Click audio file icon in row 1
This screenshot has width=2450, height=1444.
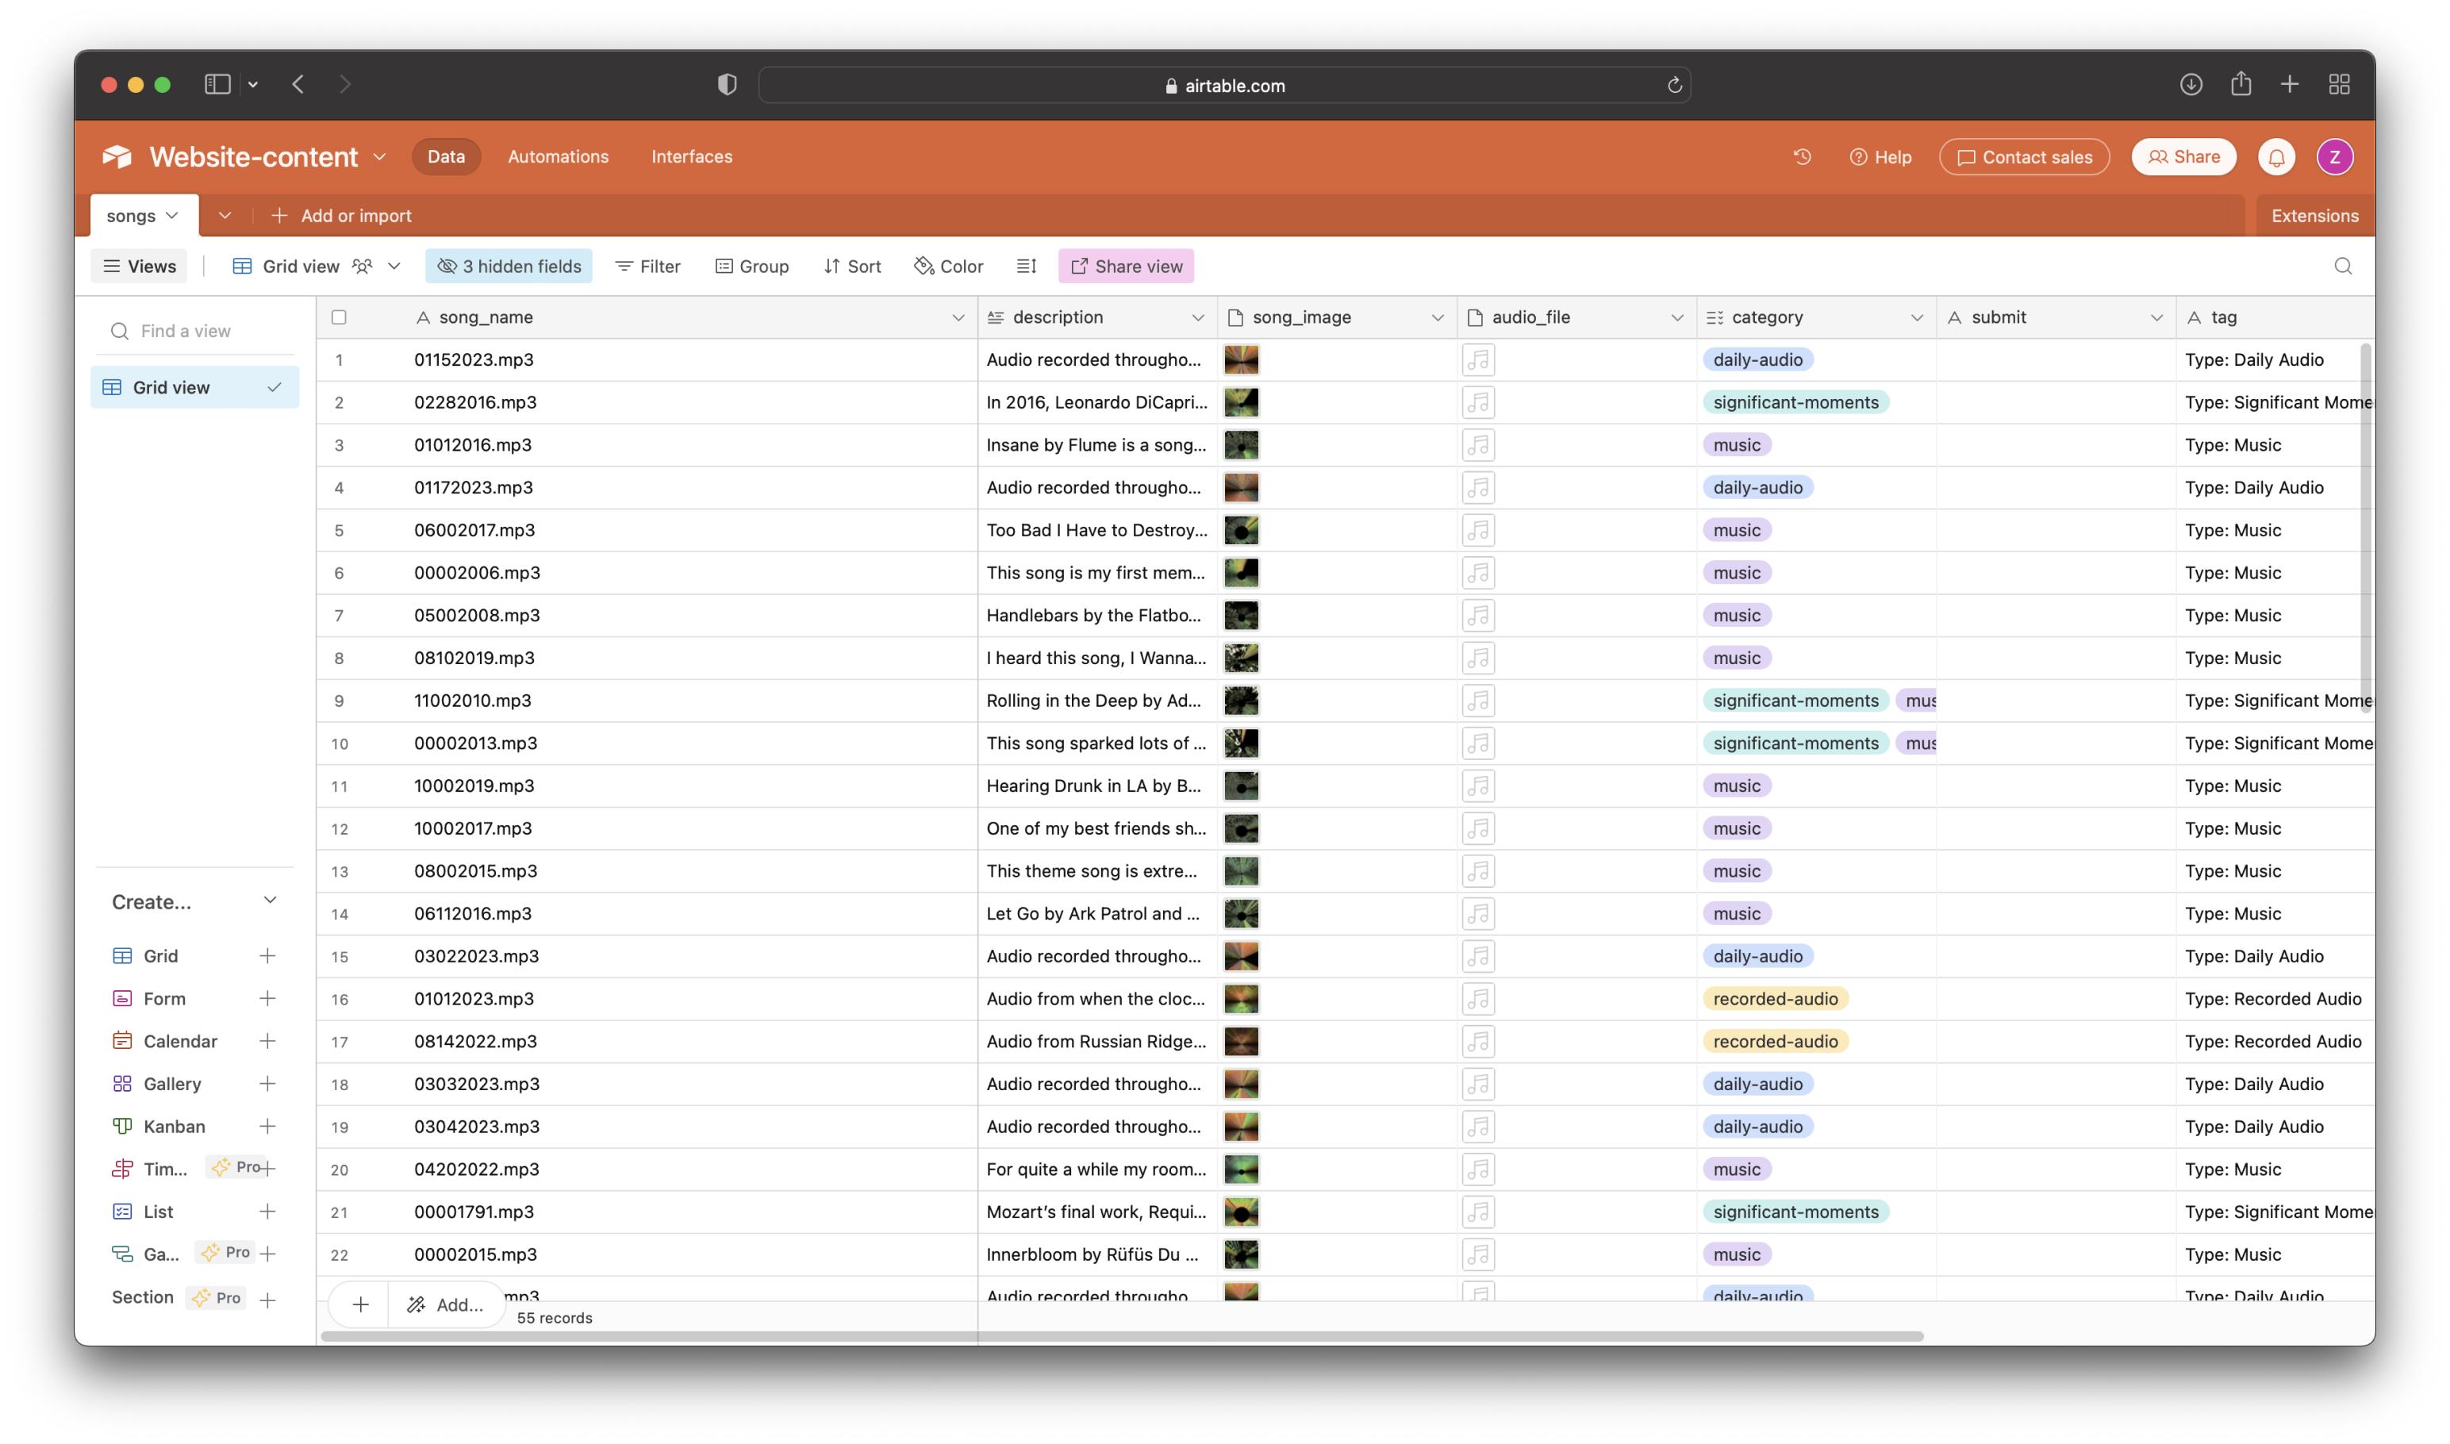coord(1478,360)
